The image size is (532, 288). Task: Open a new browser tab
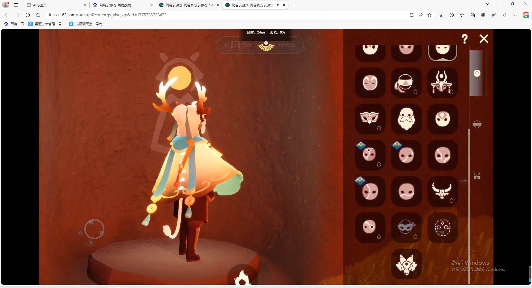click(x=295, y=5)
